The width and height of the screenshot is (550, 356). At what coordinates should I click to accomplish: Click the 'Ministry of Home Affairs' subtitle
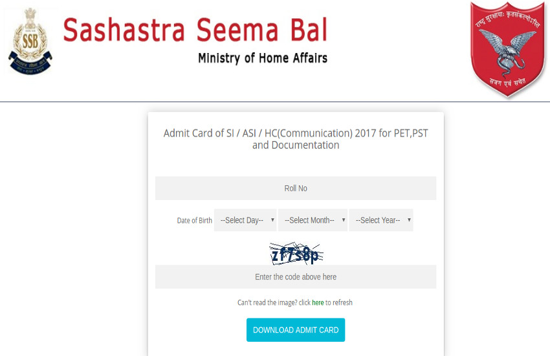[262, 58]
